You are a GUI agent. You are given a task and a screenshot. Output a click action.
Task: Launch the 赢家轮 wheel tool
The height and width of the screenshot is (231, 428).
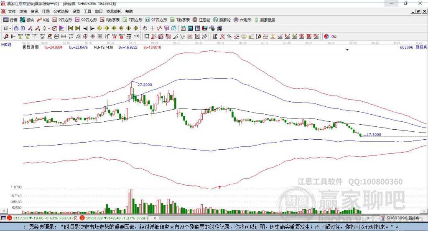click(x=222, y=20)
